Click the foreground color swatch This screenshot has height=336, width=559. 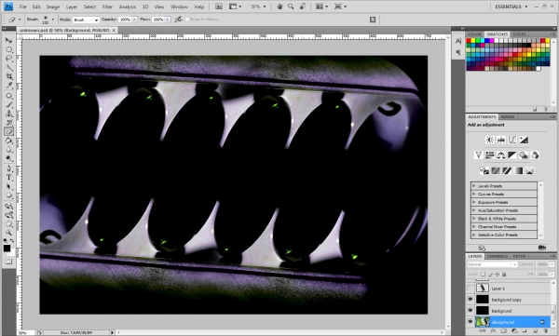(7, 248)
